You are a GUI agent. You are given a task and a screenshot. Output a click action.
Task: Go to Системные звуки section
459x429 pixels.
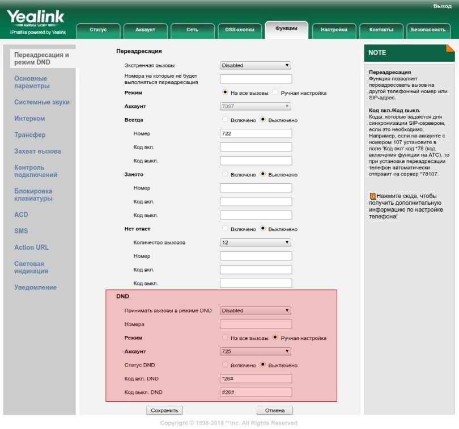(x=42, y=102)
